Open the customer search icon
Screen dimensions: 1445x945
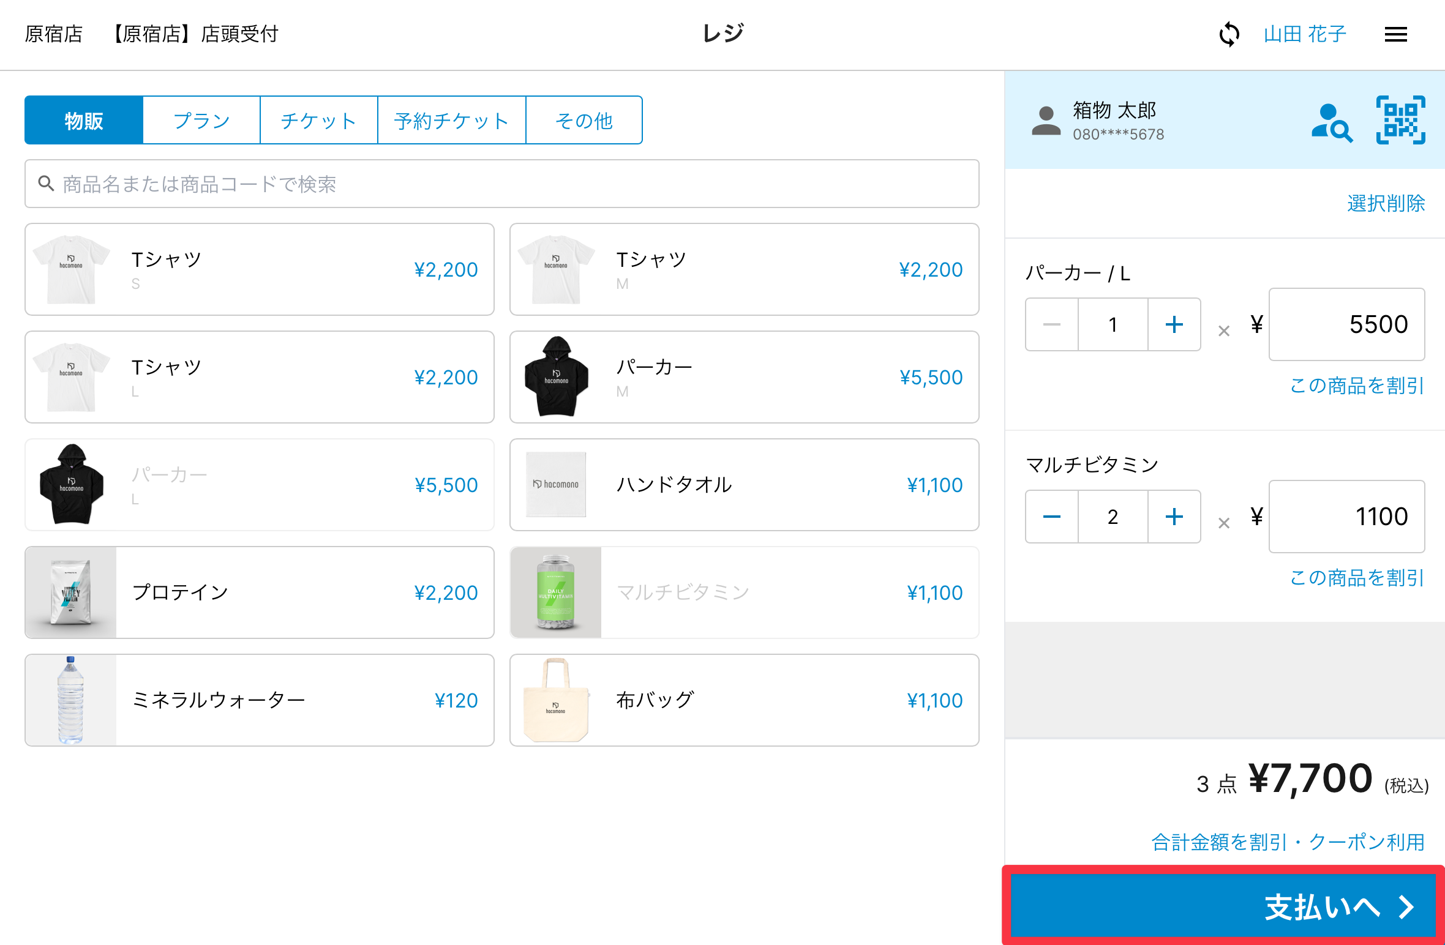(x=1332, y=122)
